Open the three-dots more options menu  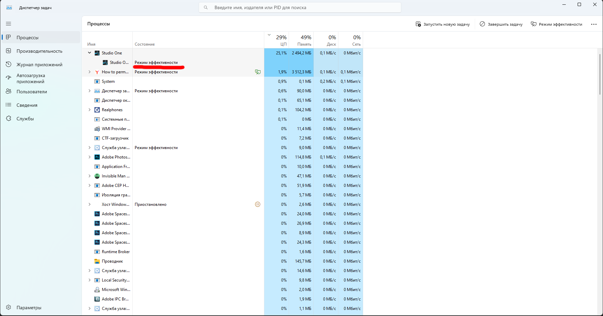pyautogui.click(x=594, y=24)
